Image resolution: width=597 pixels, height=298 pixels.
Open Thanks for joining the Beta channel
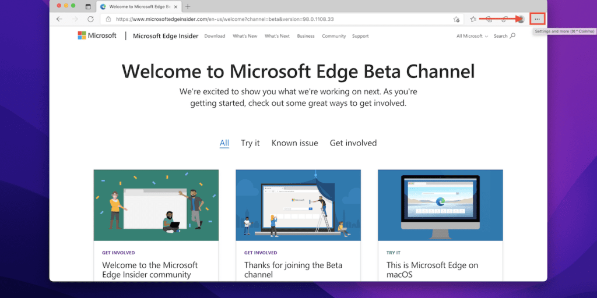pyautogui.click(x=293, y=269)
